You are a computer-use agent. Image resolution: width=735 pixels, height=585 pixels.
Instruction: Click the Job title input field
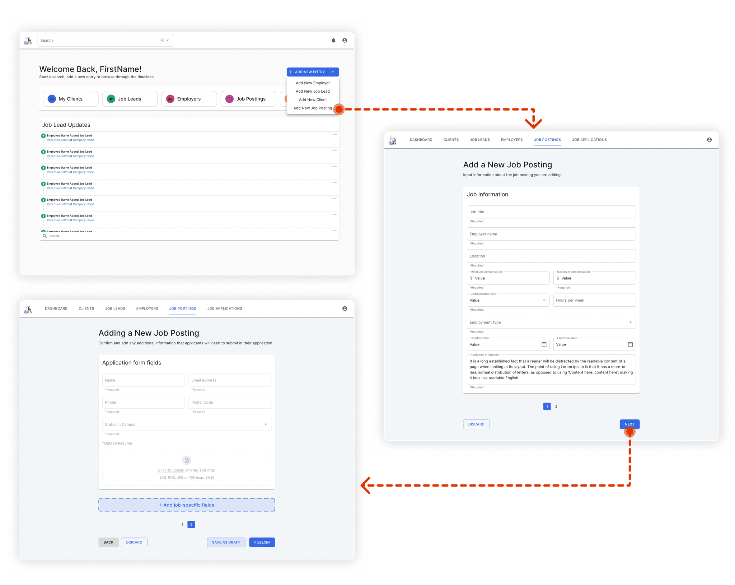pos(551,212)
